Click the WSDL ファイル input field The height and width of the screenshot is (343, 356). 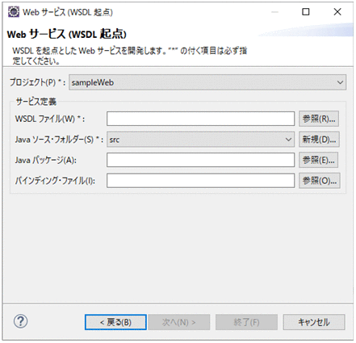pos(200,119)
